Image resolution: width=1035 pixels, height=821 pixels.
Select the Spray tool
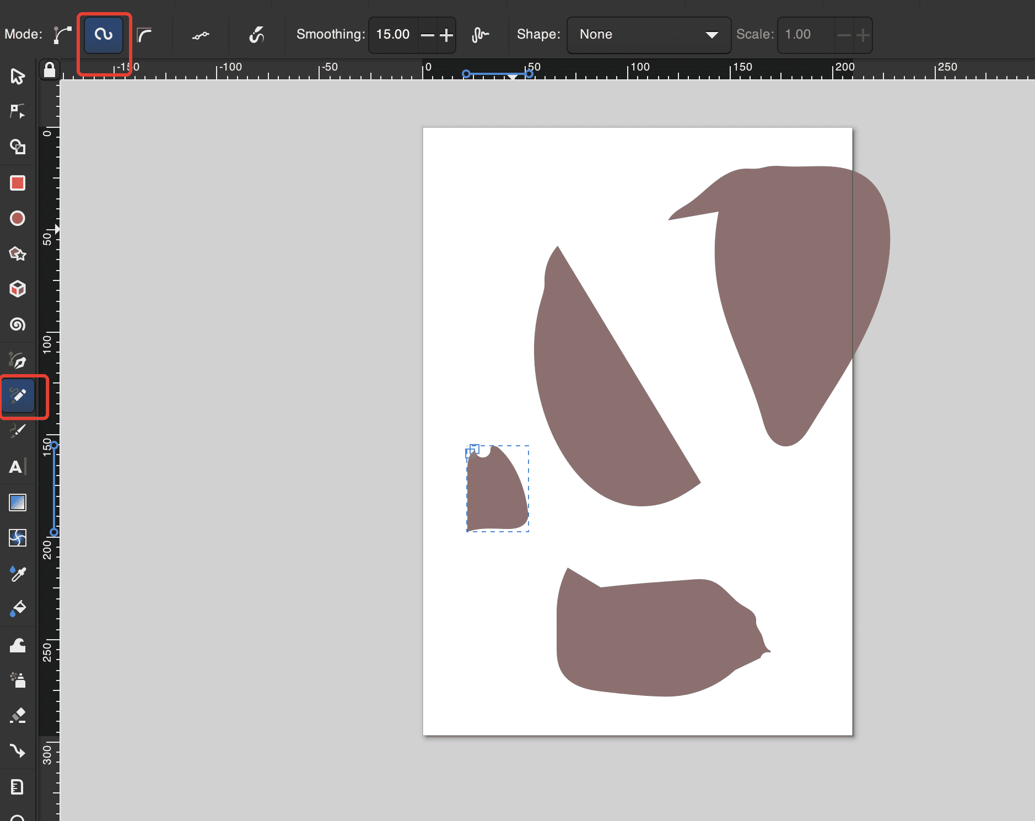pyautogui.click(x=18, y=680)
